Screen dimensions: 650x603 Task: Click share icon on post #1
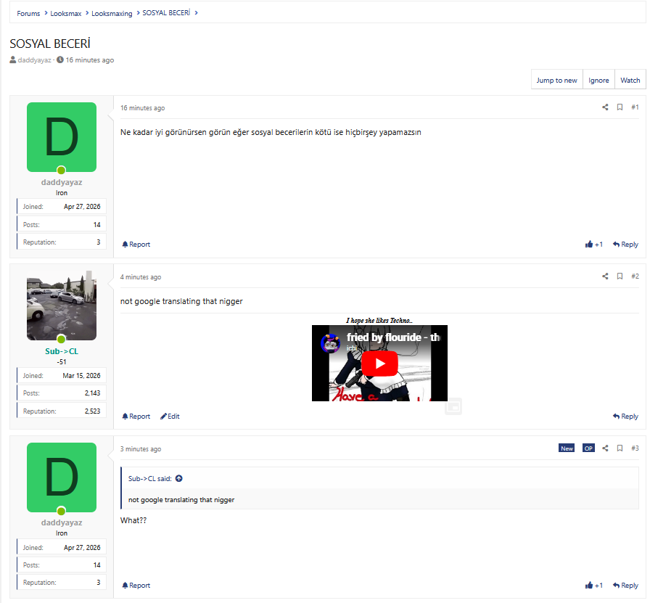(605, 107)
